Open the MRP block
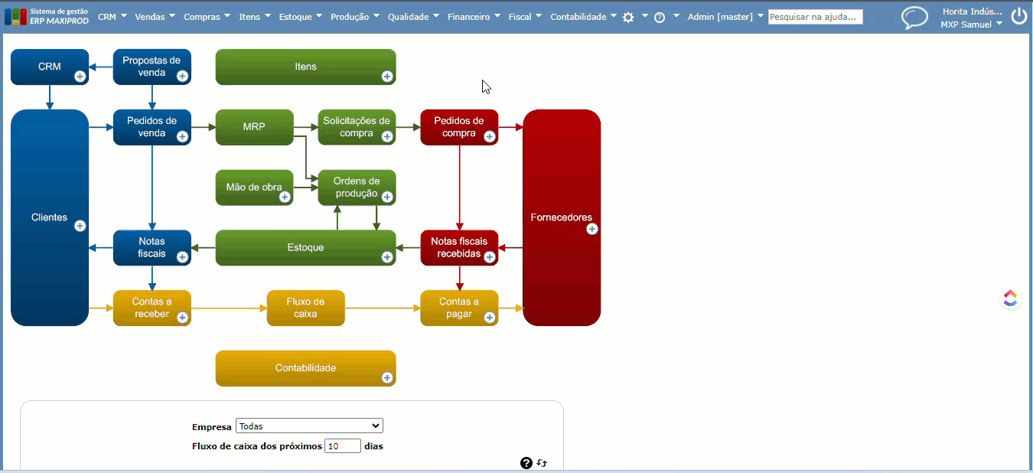The width and height of the screenshot is (1033, 473). point(254,127)
